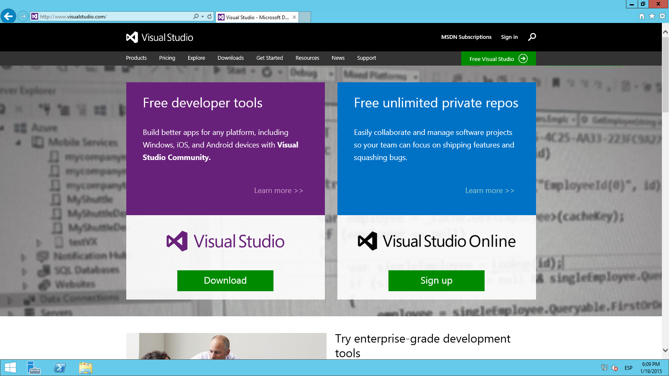This screenshot has width=669, height=376.
Task: Click the Free Visual Studio button
Action: pyautogui.click(x=498, y=58)
